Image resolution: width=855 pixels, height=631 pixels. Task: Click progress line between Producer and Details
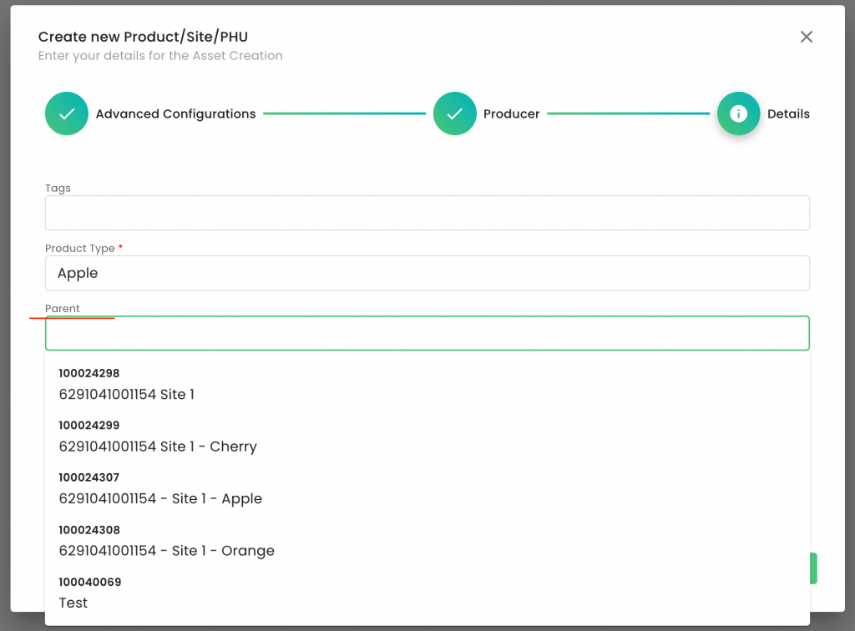pyautogui.click(x=628, y=114)
